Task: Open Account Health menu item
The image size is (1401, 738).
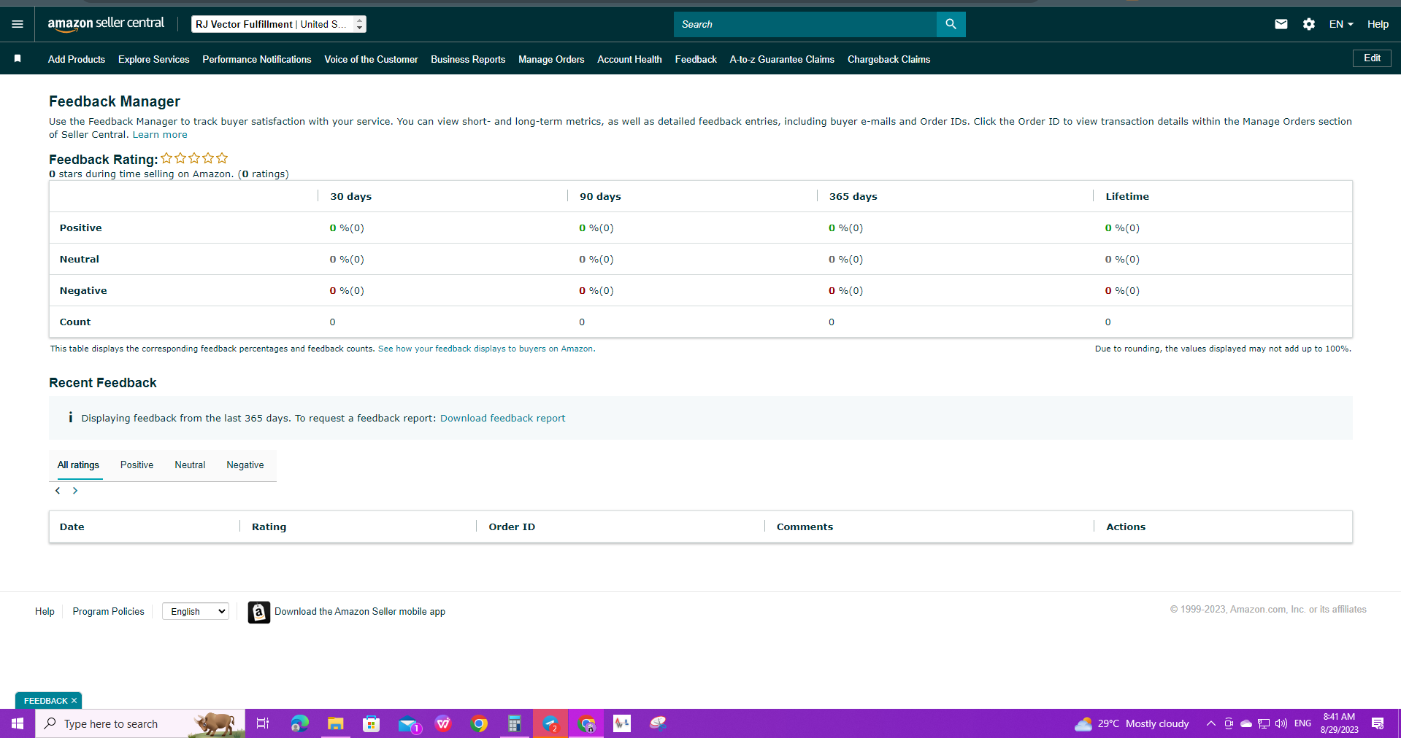Action: pyautogui.click(x=629, y=59)
